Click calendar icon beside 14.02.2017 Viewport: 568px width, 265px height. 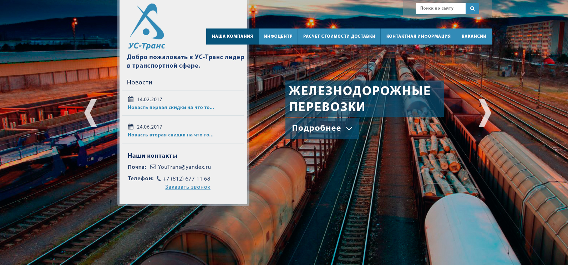pos(131,99)
